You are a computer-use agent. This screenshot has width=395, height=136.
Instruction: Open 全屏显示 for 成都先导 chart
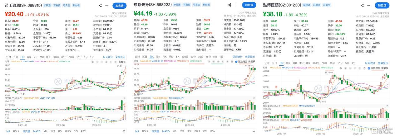pyautogui.click(x=249, y=57)
